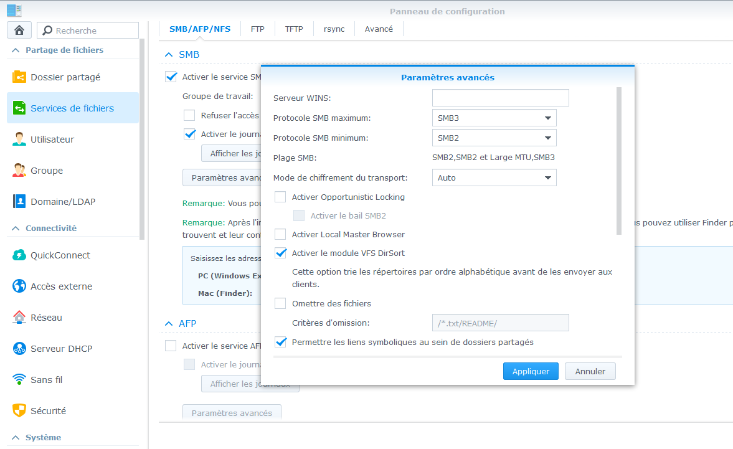
Task: Click the Recherche search field
Action: pyautogui.click(x=88, y=31)
